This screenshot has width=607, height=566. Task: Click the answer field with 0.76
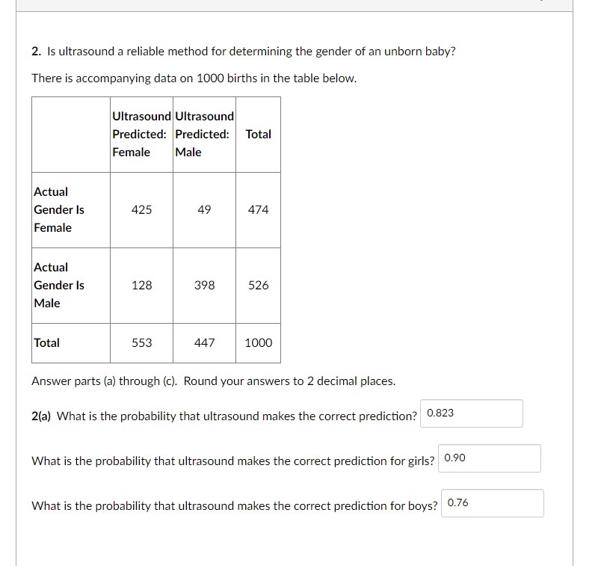pos(493,502)
